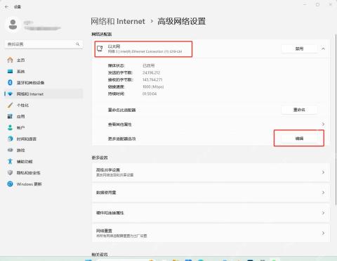Open 查看其他属性 row
337x261 pixels.
click(211, 125)
